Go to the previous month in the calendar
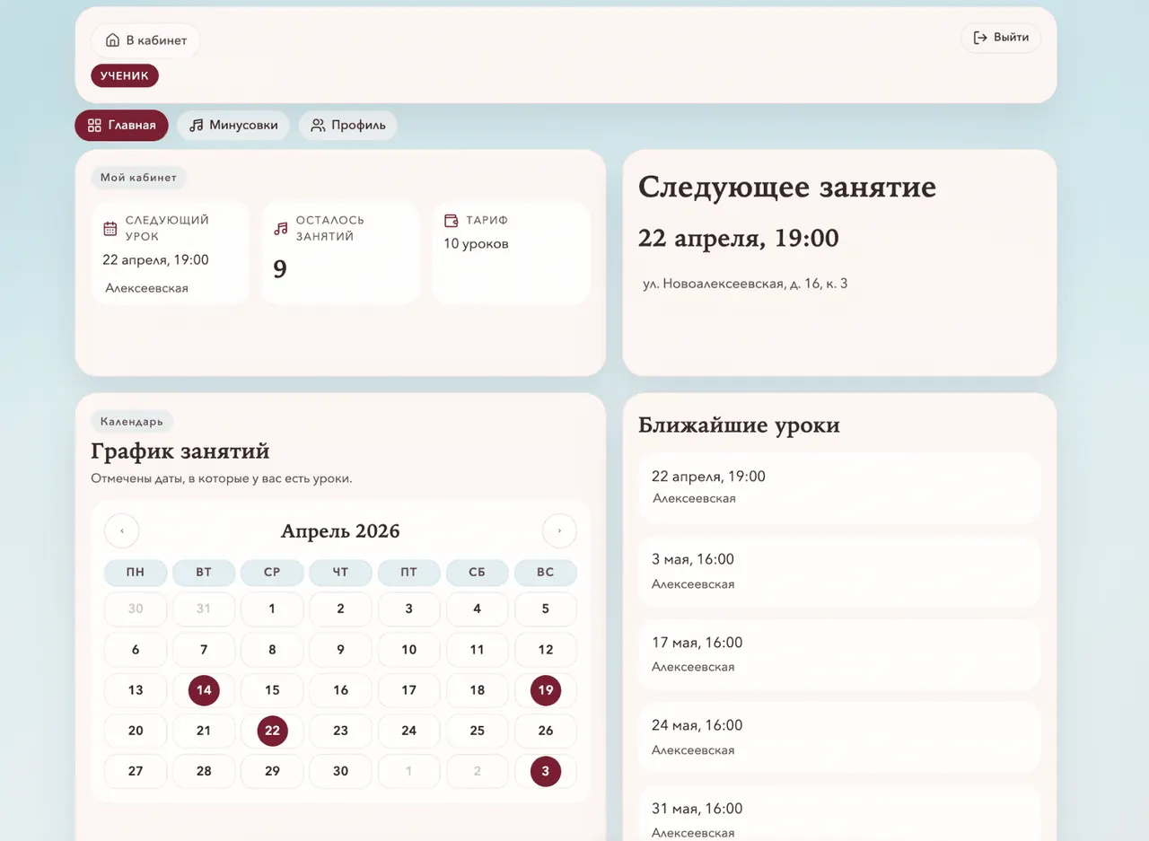 (122, 530)
